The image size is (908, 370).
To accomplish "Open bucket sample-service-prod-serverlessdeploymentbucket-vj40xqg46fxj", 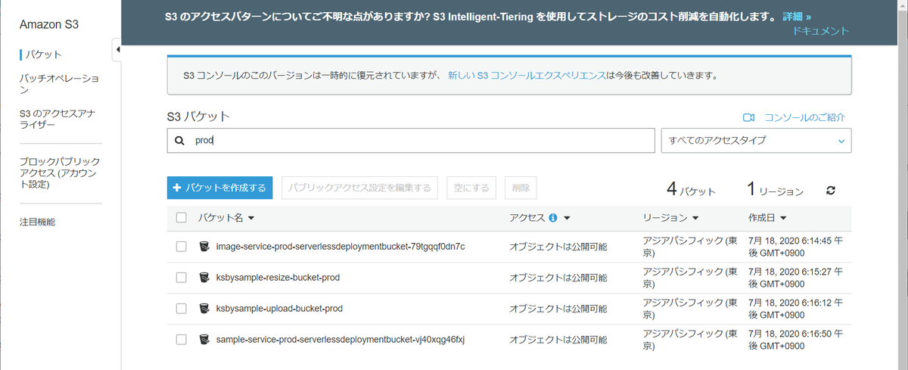I will [340, 340].
